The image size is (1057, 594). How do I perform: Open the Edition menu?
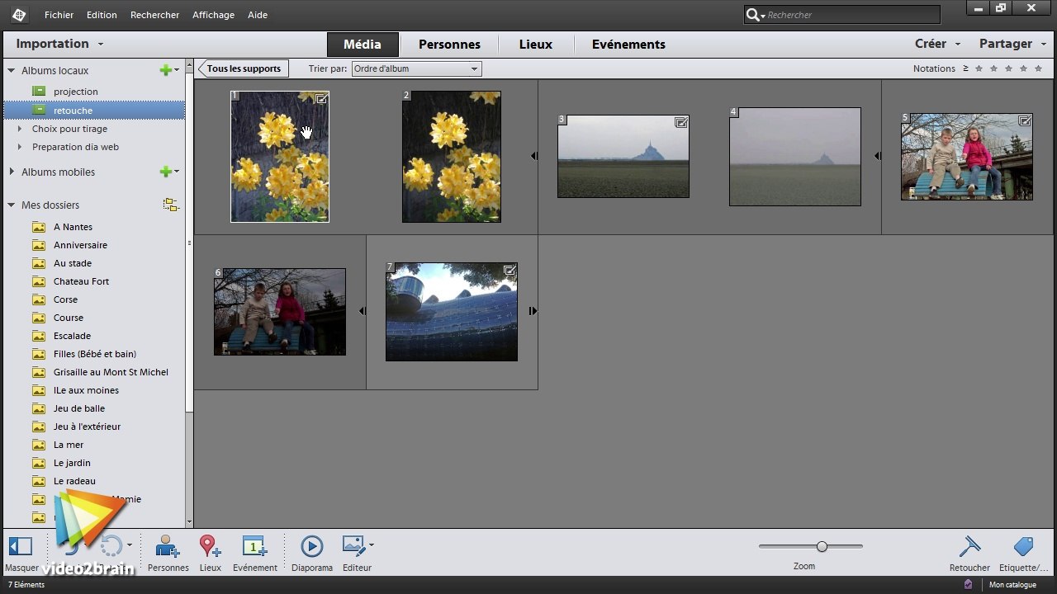pos(102,15)
